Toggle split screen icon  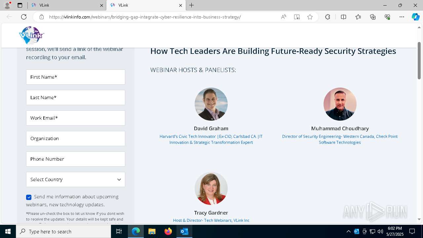(x=343, y=17)
